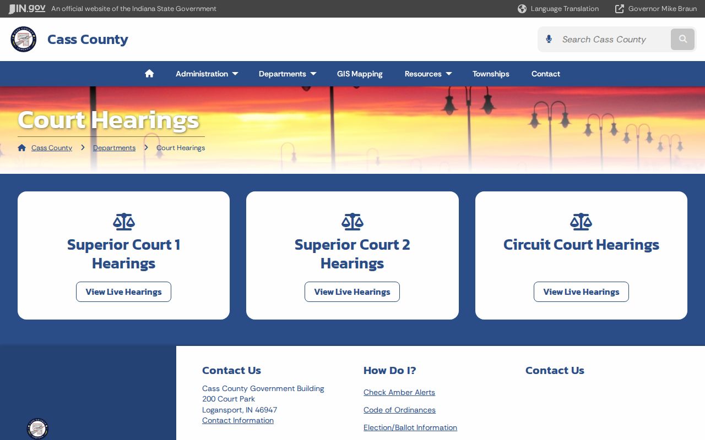This screenshot has height=440, width=705.
Task: Open Contact menu item
Action: click(546, 74)
